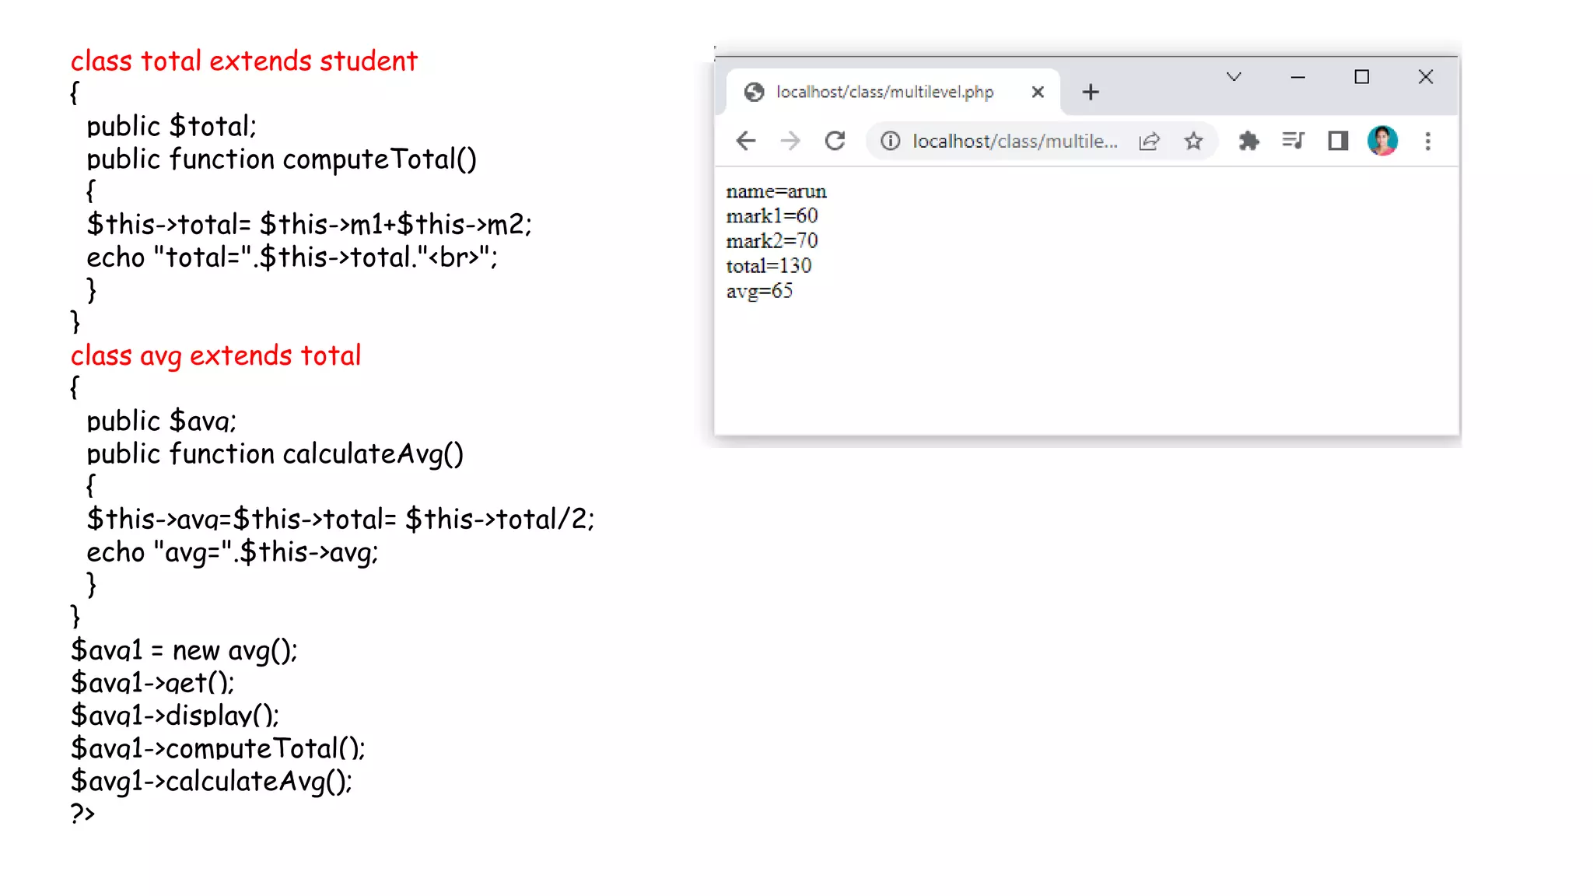Click the closing PHP tag ?>
The height and width of the screenshot is (896, 1593).
(x=82, y=814)
